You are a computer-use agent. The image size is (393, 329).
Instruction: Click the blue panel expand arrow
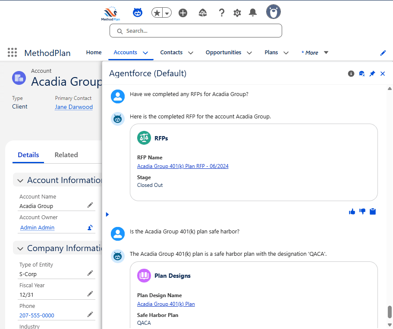(107, 214)
